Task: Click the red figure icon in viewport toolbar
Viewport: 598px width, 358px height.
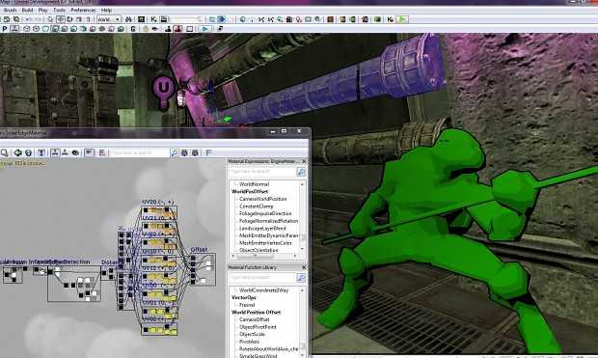Action: pos(177,29)
